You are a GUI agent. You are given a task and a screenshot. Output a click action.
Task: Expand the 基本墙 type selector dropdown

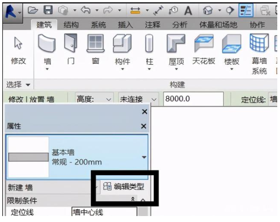click(x=144, y=157)
